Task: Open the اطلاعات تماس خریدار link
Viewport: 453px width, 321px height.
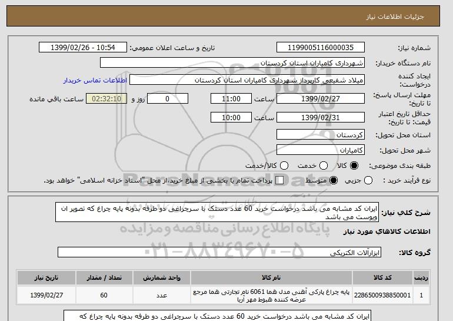Action: 95,80
